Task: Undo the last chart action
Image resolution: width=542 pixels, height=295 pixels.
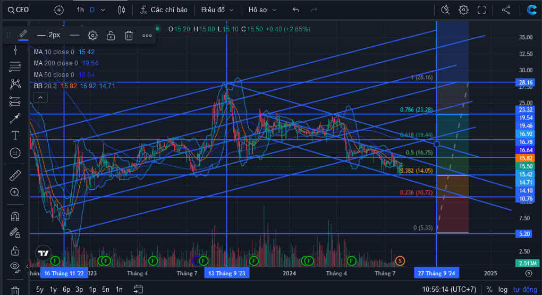Action: [x=296, y=10]
